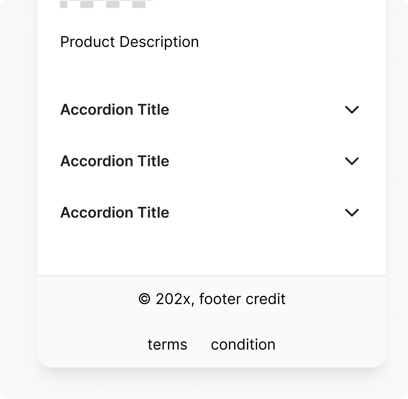
Task: Click the word 'Title' in first accordion header
Action: click(153, 110)
